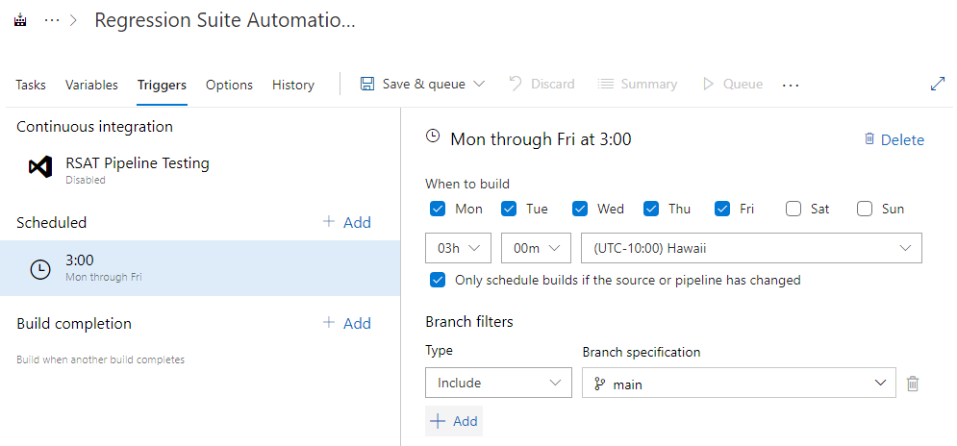Image resolution: width=957 pixels, height=446 pixels.
Task: Click the clock icon in schedule heading
Action: [x=433, y=136]
